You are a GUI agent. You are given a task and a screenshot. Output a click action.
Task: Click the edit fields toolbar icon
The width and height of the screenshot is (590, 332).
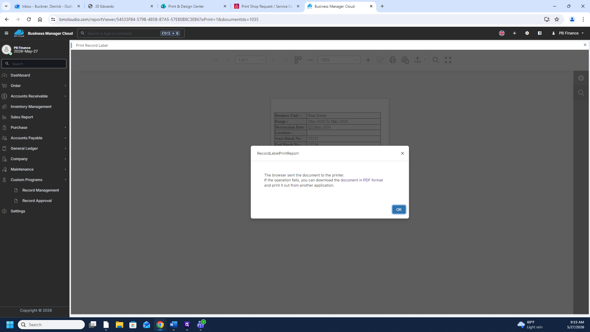point(380,60)
